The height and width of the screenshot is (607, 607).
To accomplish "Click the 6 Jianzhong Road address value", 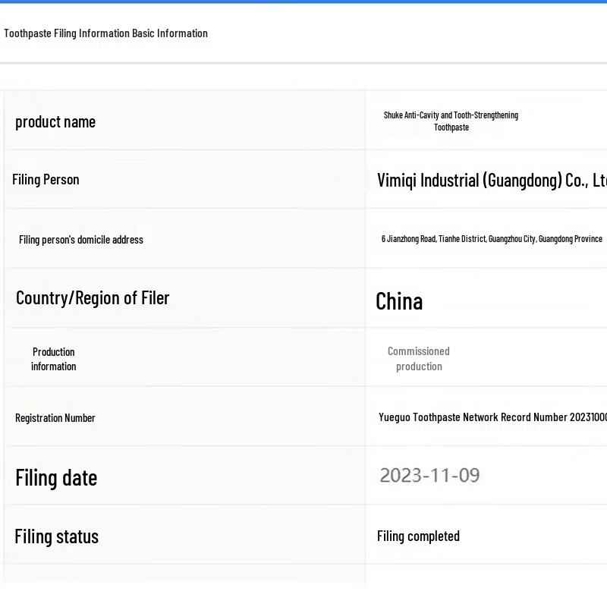I will [x=492, y=239].
